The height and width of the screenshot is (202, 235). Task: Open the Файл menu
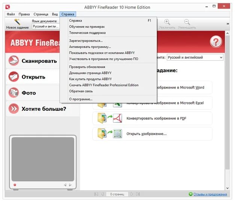[x=11, y=14]
